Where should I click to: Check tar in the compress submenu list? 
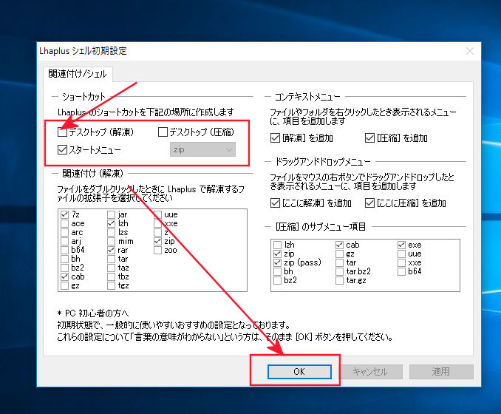pyautogui.click(x=339, y=262)
